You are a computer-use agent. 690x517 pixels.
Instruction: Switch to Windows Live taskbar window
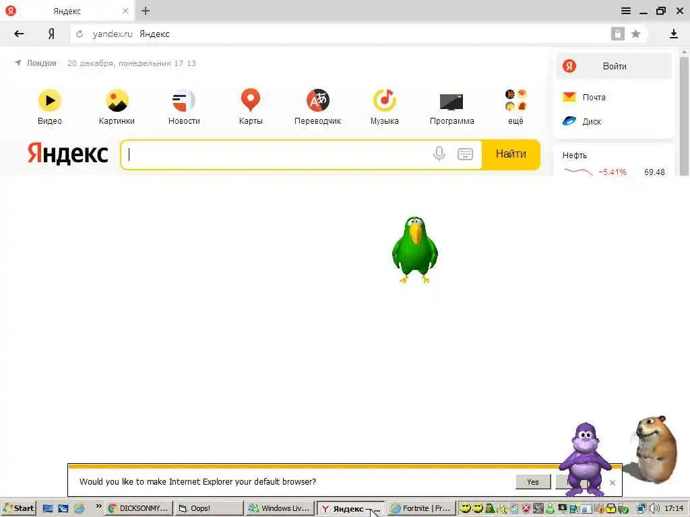tap(280, 508)
